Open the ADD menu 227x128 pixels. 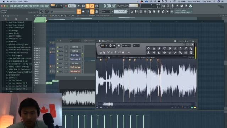[x=19, y=6]
